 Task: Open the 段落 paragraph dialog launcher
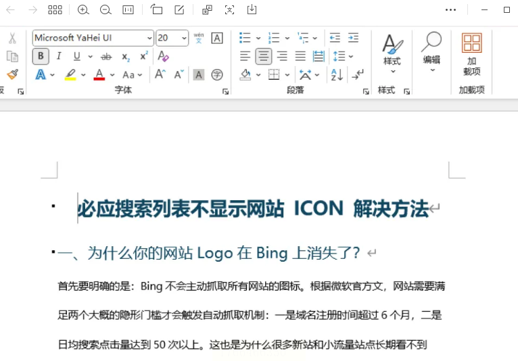[x=366, y=91]
